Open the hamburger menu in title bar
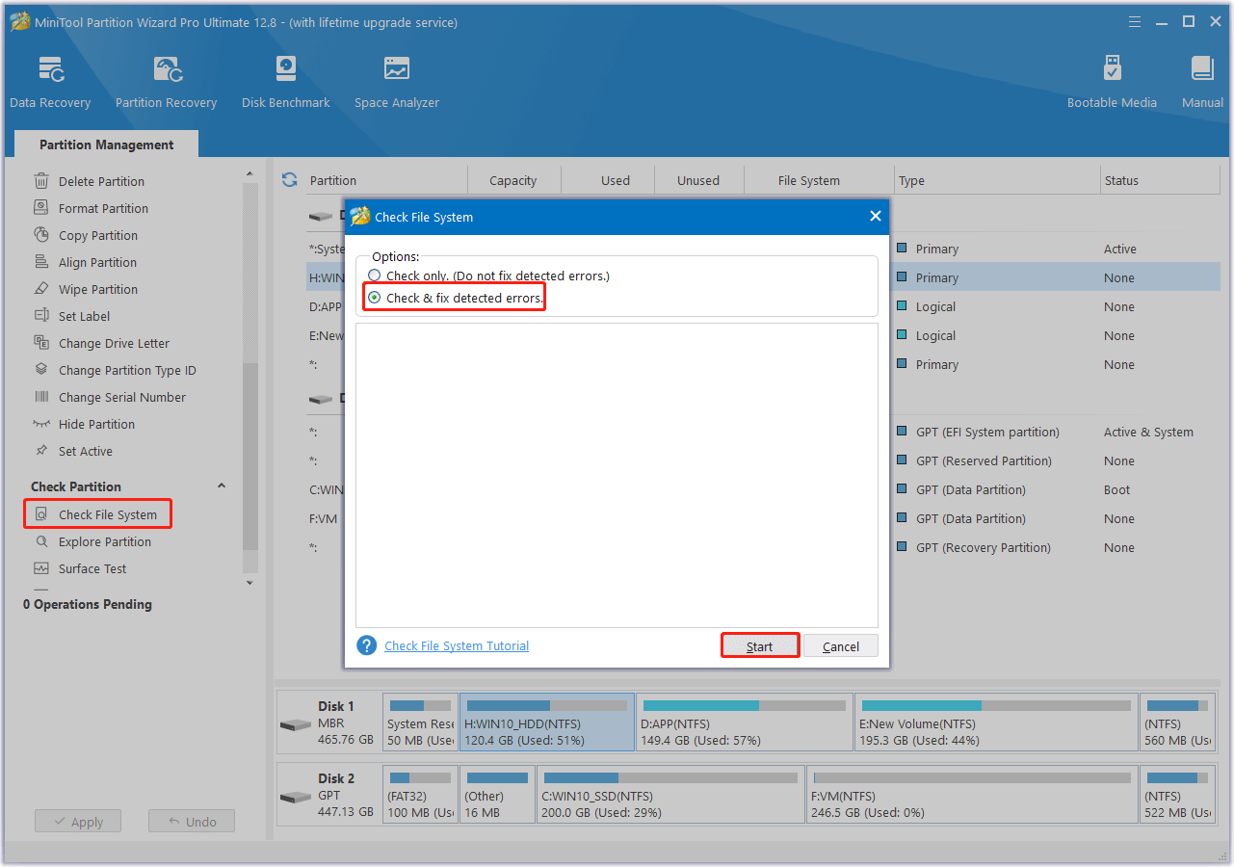 coord(1134,21)
